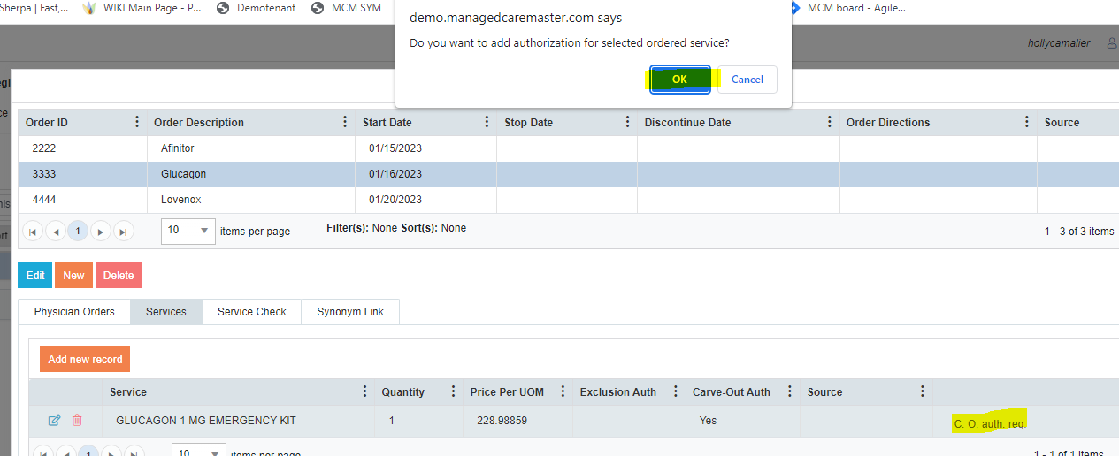Click Order ID 4444 cell
Viewport: 1119px width, 456px height.
pos(82,200)
